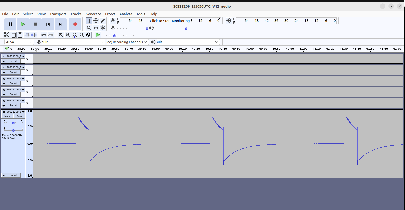Select the Envelope tool
Viewport: 405px width, 210px height.
[x=96, y=21]
